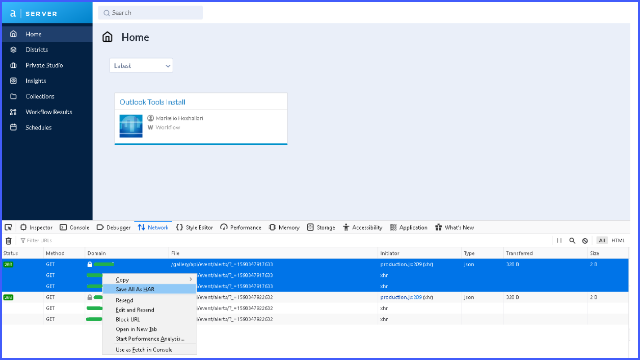Open Insights in the sidebar

pyautogui.click(x=47, y=81)
